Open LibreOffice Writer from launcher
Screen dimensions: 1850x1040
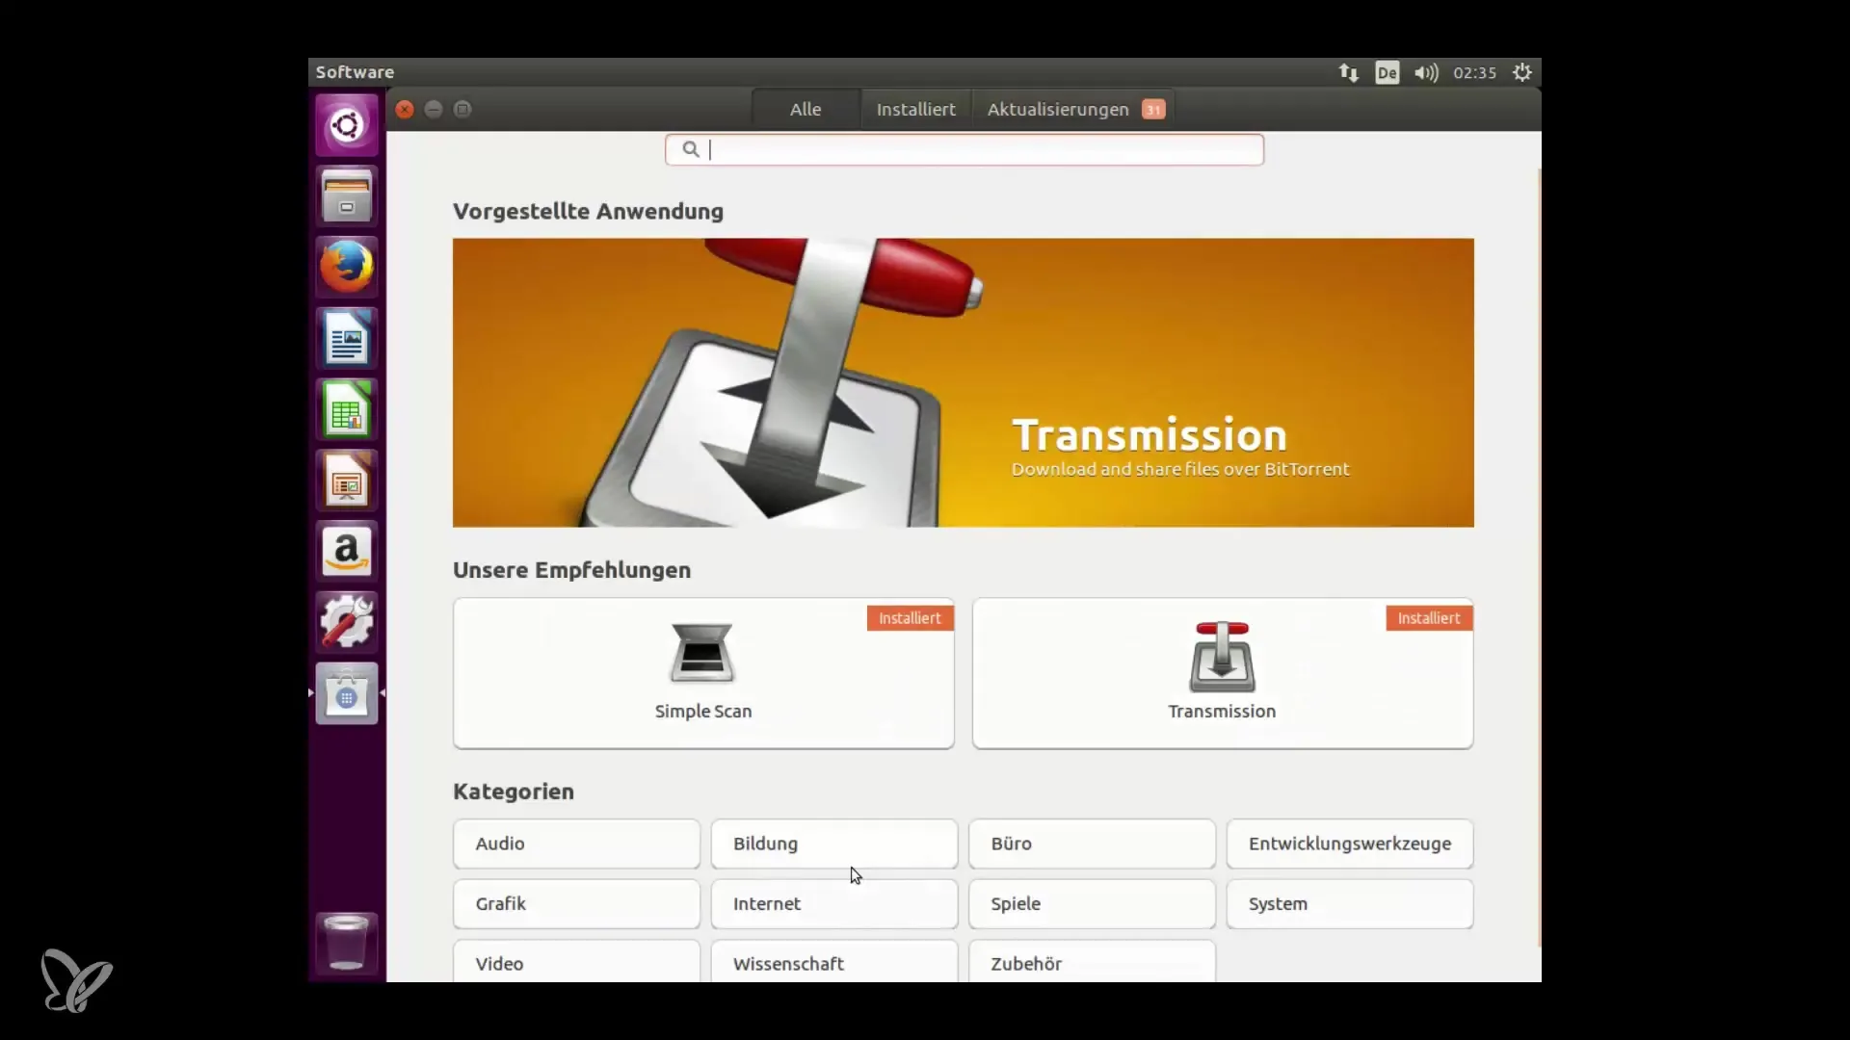coord(347,338)
